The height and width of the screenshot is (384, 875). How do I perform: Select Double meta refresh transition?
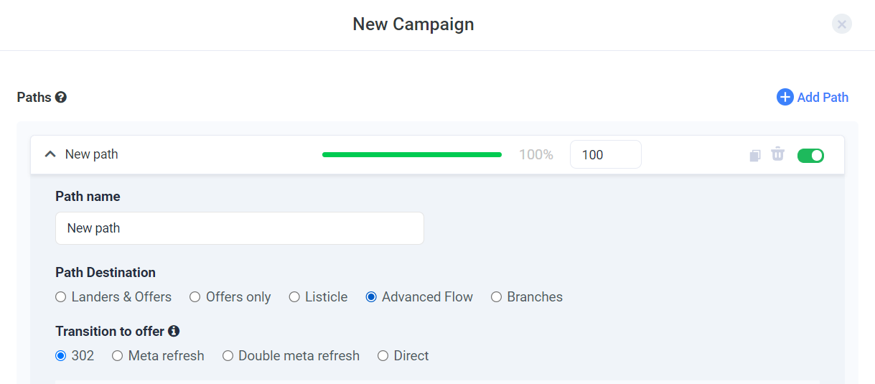pos(228,356)
